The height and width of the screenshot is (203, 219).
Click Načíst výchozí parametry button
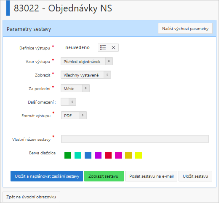185,28
